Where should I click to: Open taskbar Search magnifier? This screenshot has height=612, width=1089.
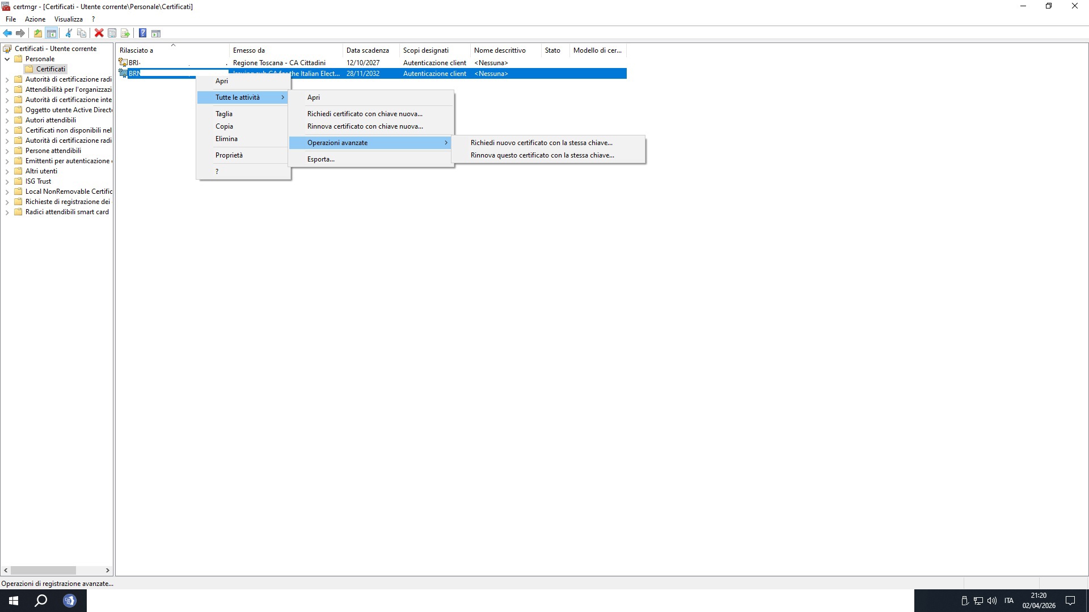41,601
